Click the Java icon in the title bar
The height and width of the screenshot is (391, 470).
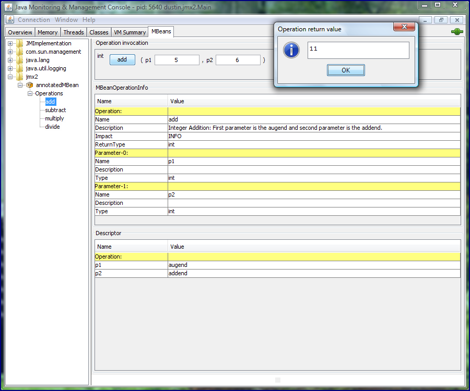tap(8, 7)
